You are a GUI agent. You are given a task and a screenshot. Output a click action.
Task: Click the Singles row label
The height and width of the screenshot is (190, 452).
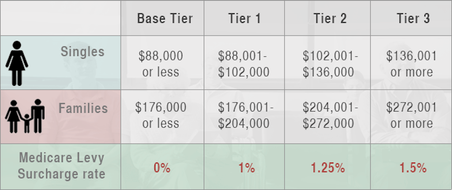82,51
